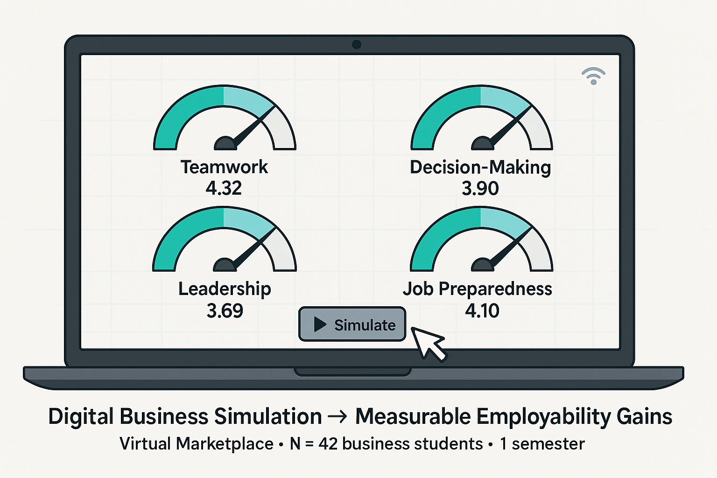Click the laptop webcam dot
Image resolution: width=717 pixels, height=478 pixels.
(x=357, y=45)
